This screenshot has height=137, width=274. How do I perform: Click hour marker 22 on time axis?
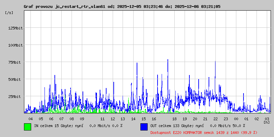point(215,119)
